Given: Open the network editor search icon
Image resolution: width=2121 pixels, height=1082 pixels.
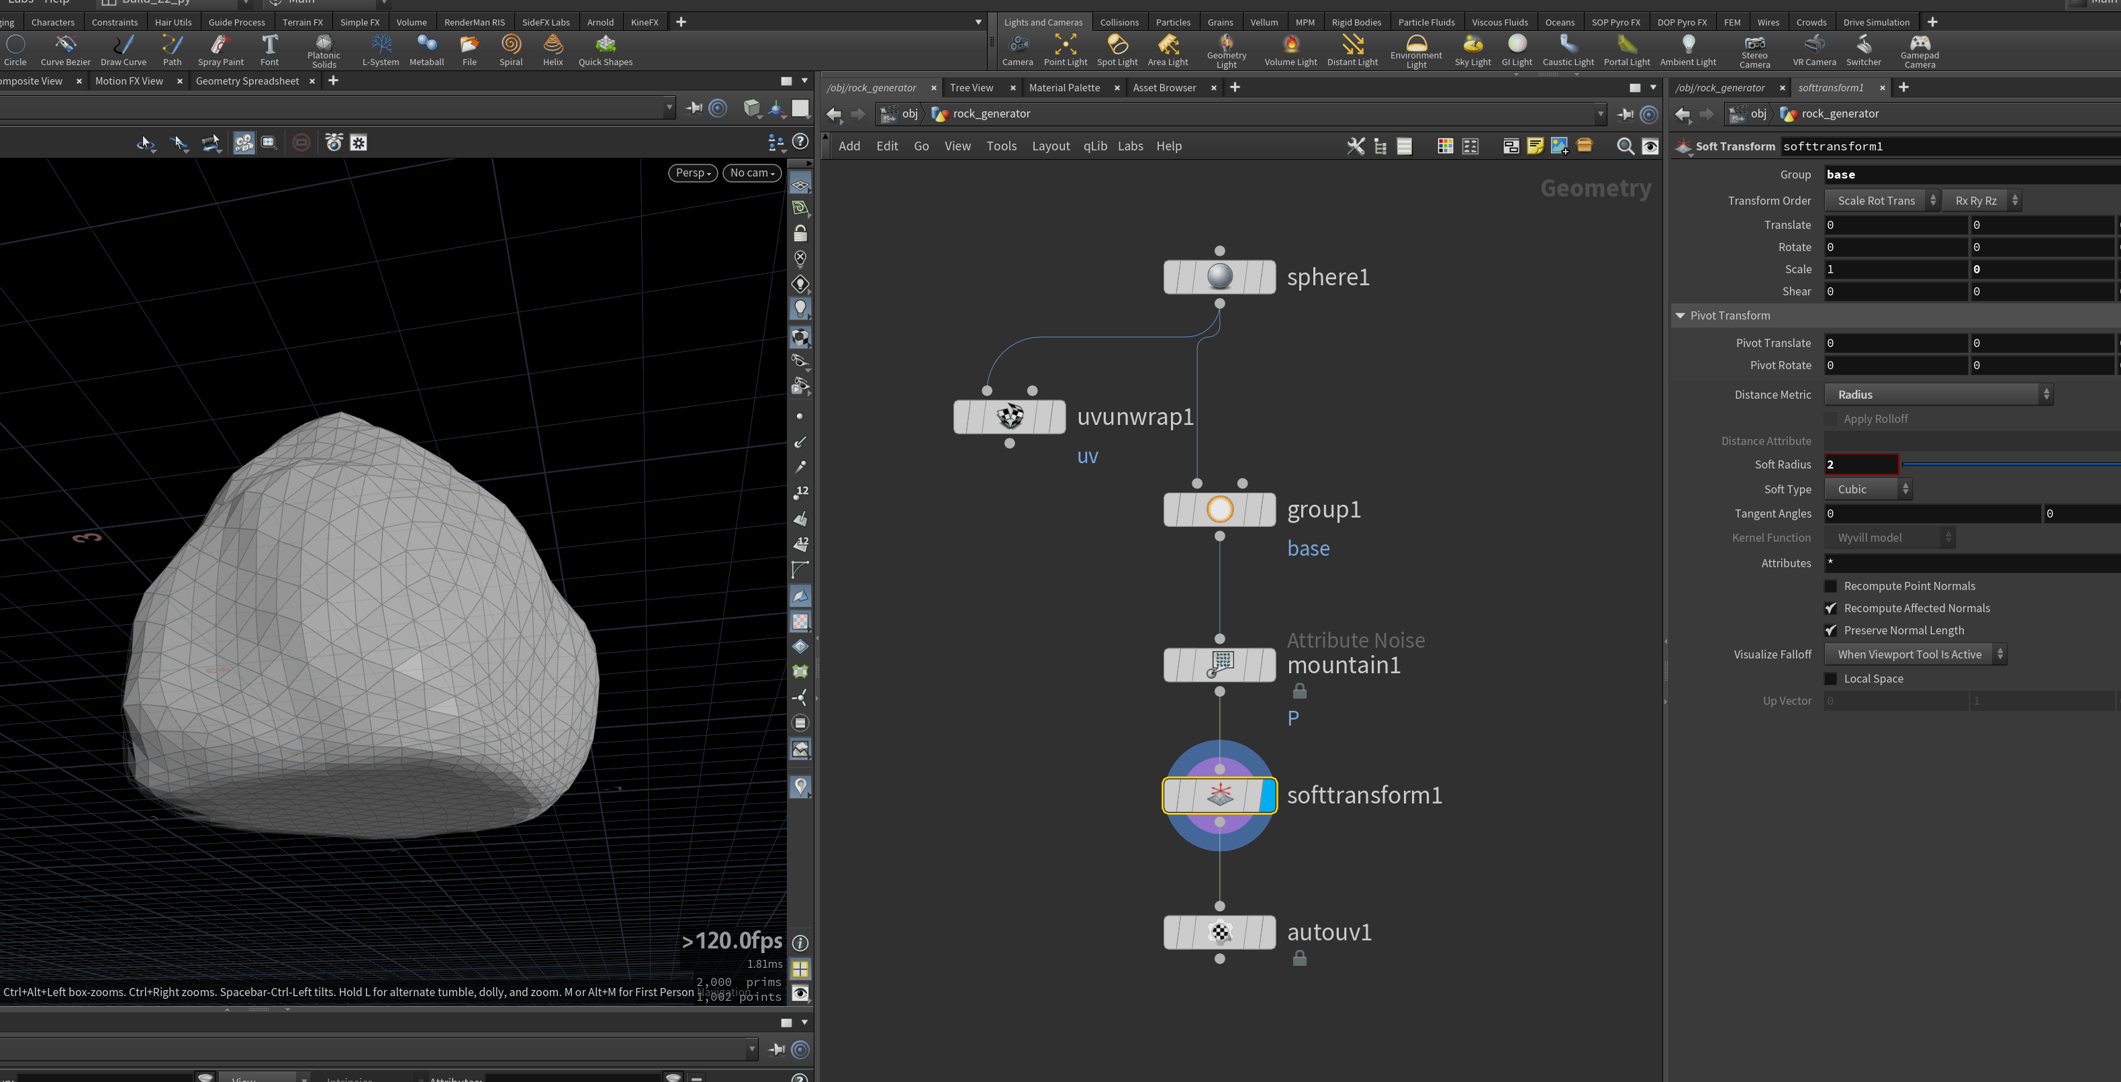Looking at the screenshot, I should click(1625, 146).
